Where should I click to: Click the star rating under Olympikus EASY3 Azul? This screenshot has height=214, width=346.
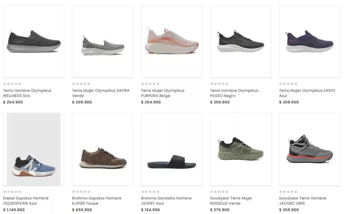point(288,84)
